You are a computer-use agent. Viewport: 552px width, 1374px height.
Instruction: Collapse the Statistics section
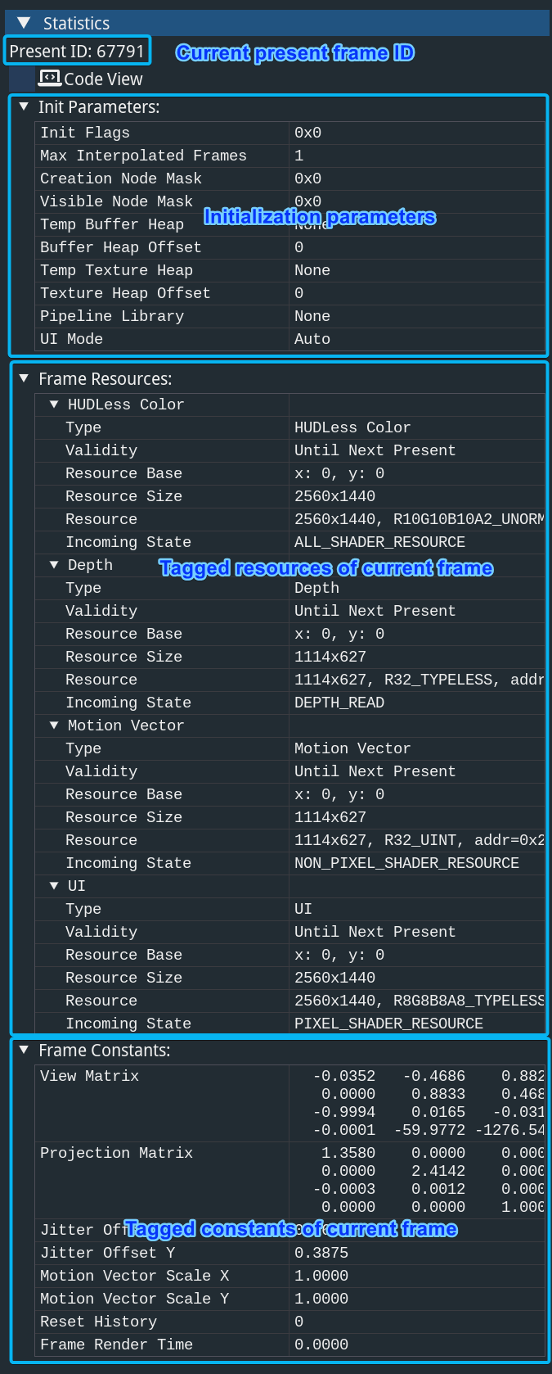(x=24, y=23)
